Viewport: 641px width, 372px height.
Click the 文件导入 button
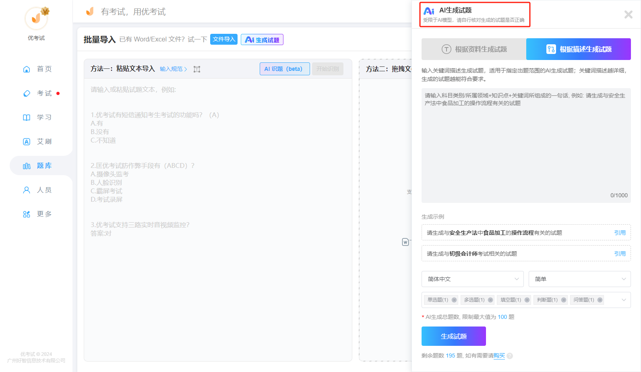point(224,39)
